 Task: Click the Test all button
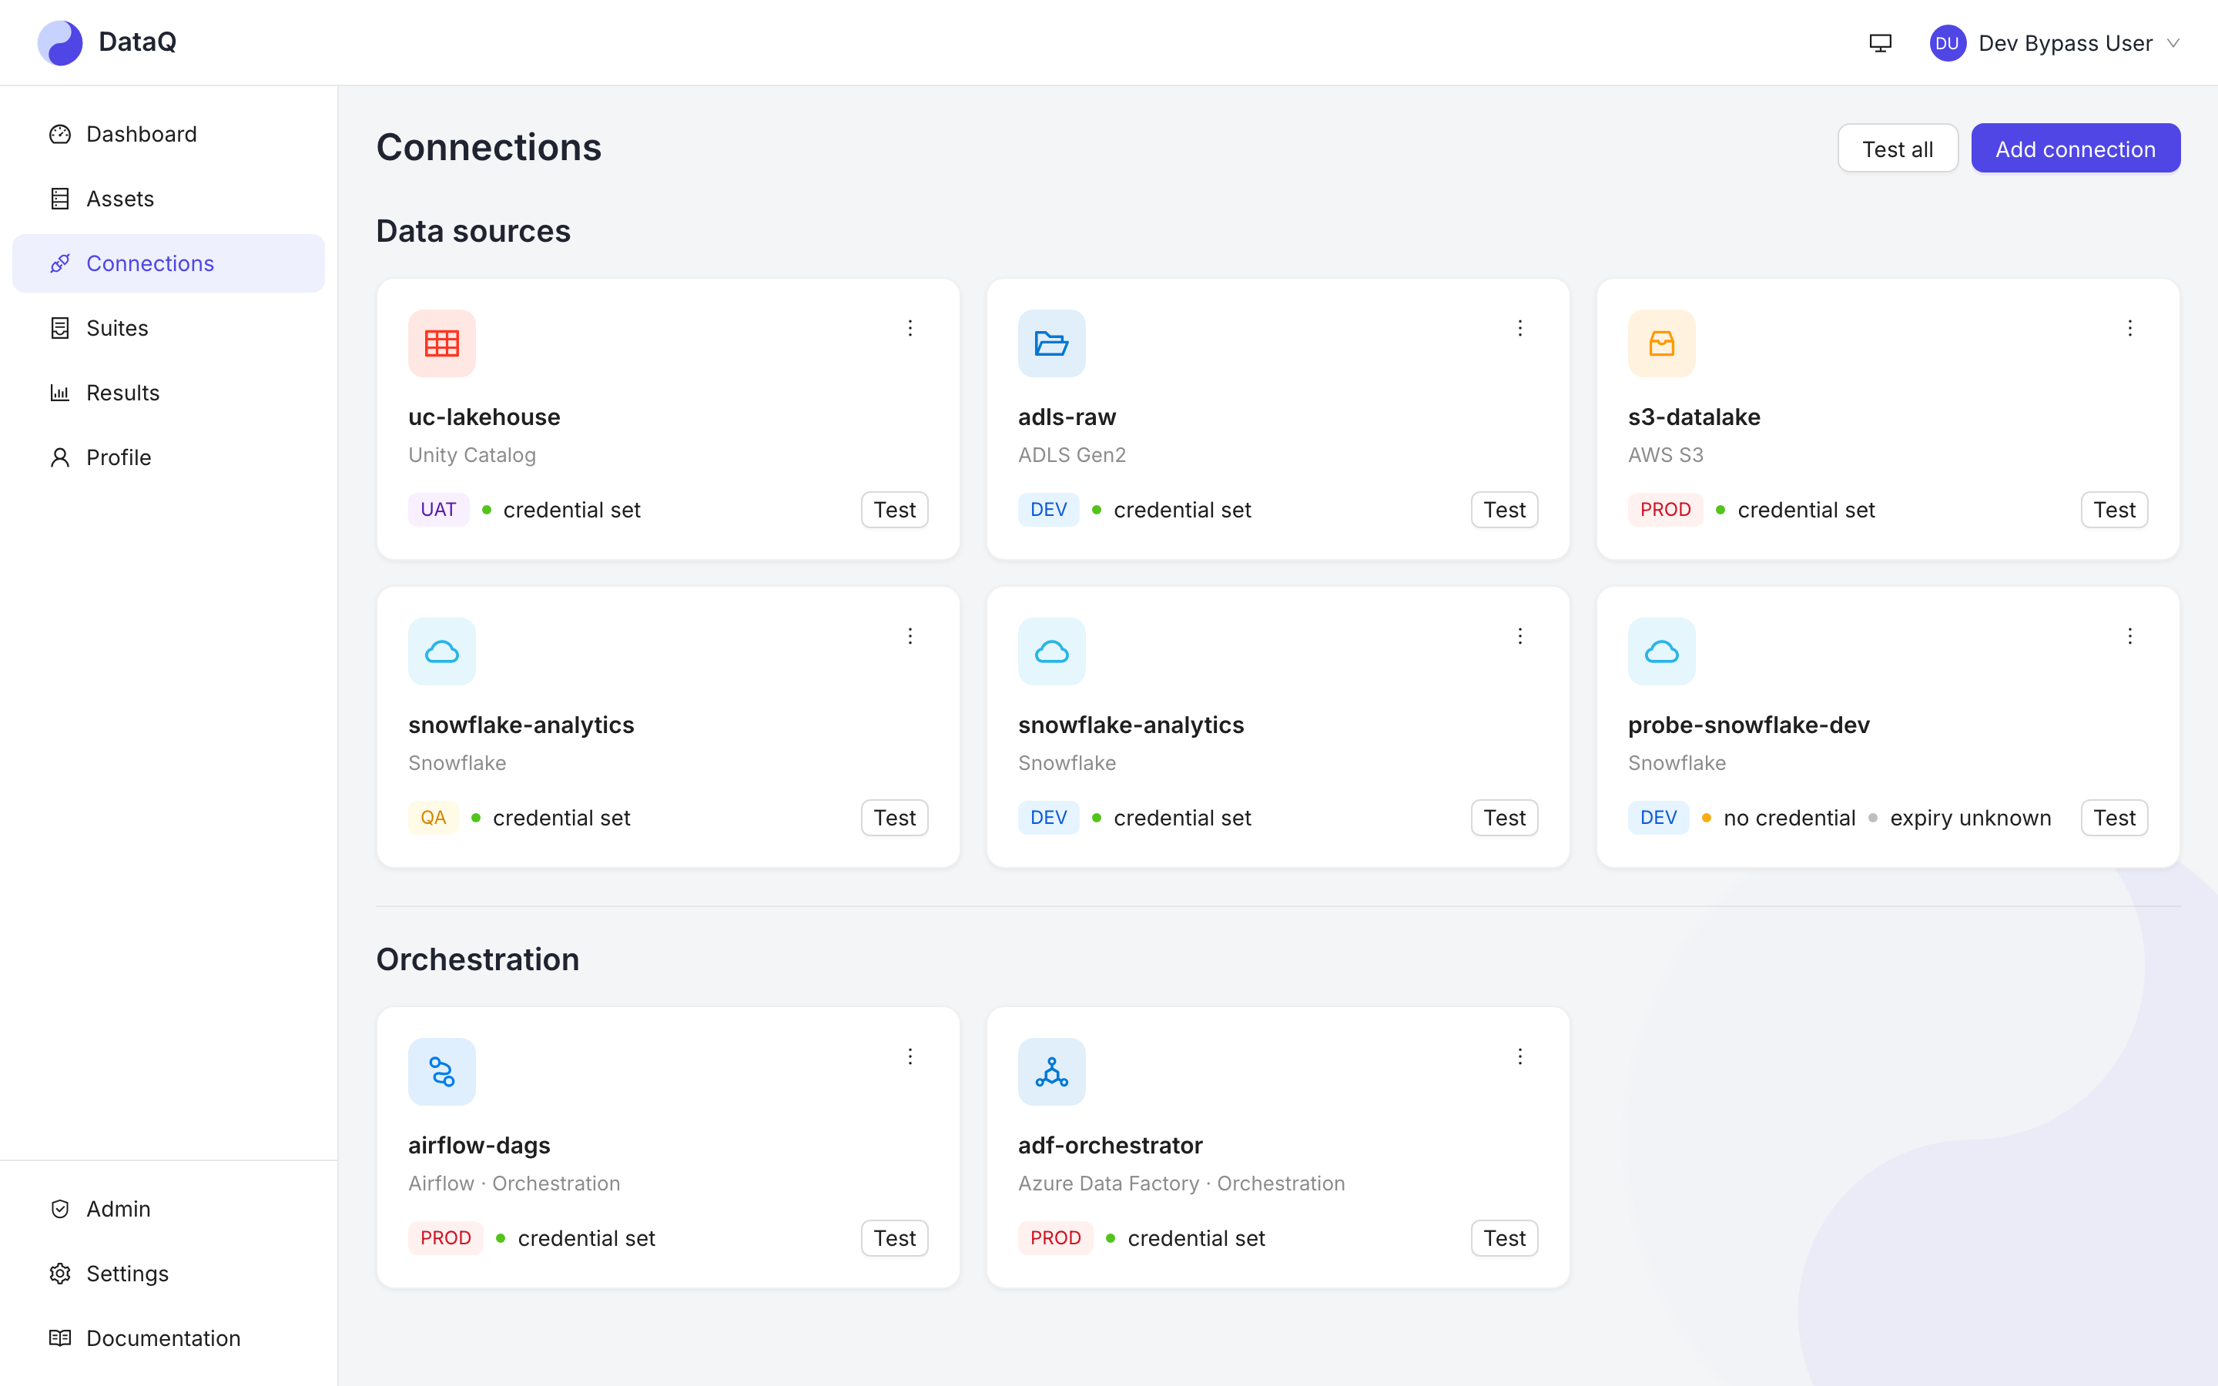tap(1897, 149)
